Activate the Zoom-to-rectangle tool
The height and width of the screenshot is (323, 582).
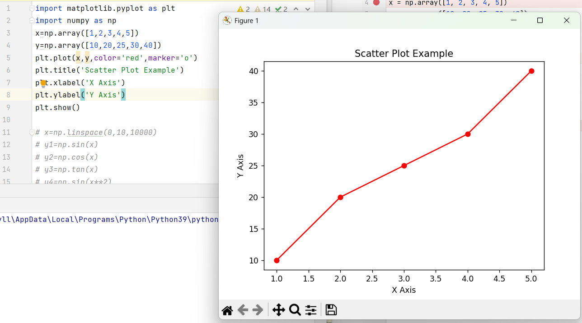tap(295, 310)
